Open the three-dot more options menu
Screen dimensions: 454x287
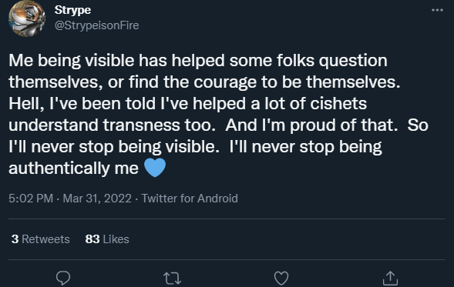click(437, 10)
